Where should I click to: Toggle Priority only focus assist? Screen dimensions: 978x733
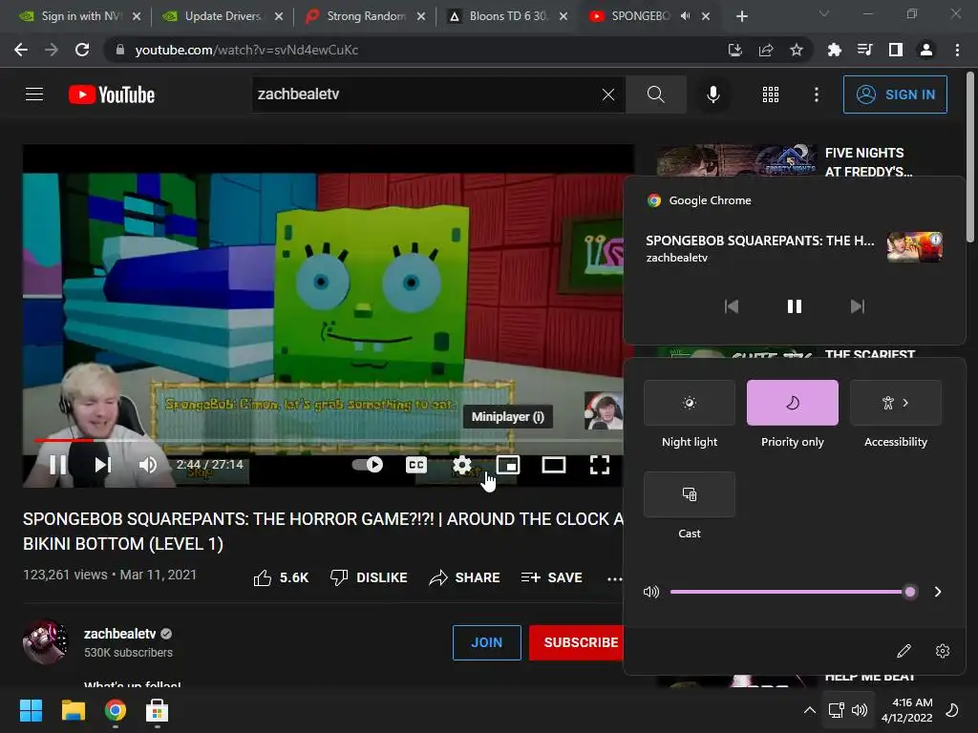[792, 403]
